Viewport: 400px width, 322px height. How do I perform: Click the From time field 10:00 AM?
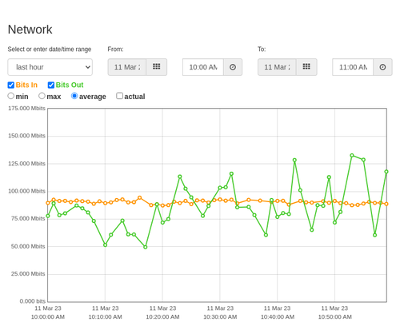[203, 67]
